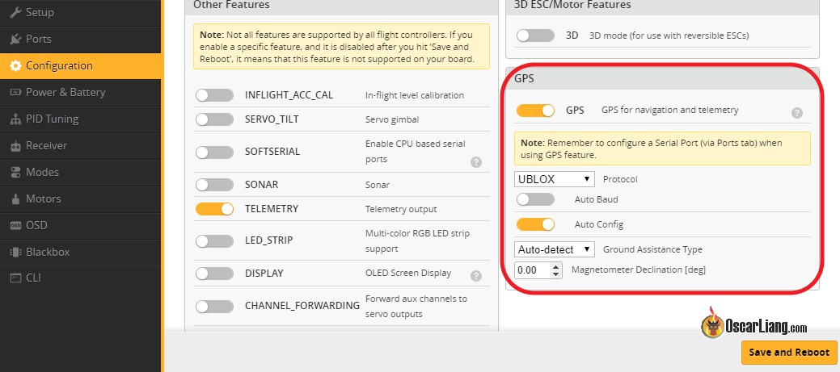
Task: Click the Modes icon in sidebar
Action: pyautogui.click(x=16, y=172)
